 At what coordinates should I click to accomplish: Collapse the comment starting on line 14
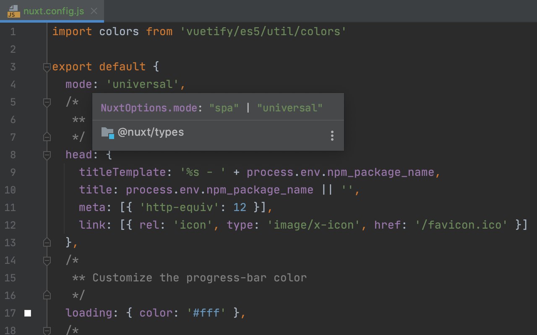[x=47, y=260]
